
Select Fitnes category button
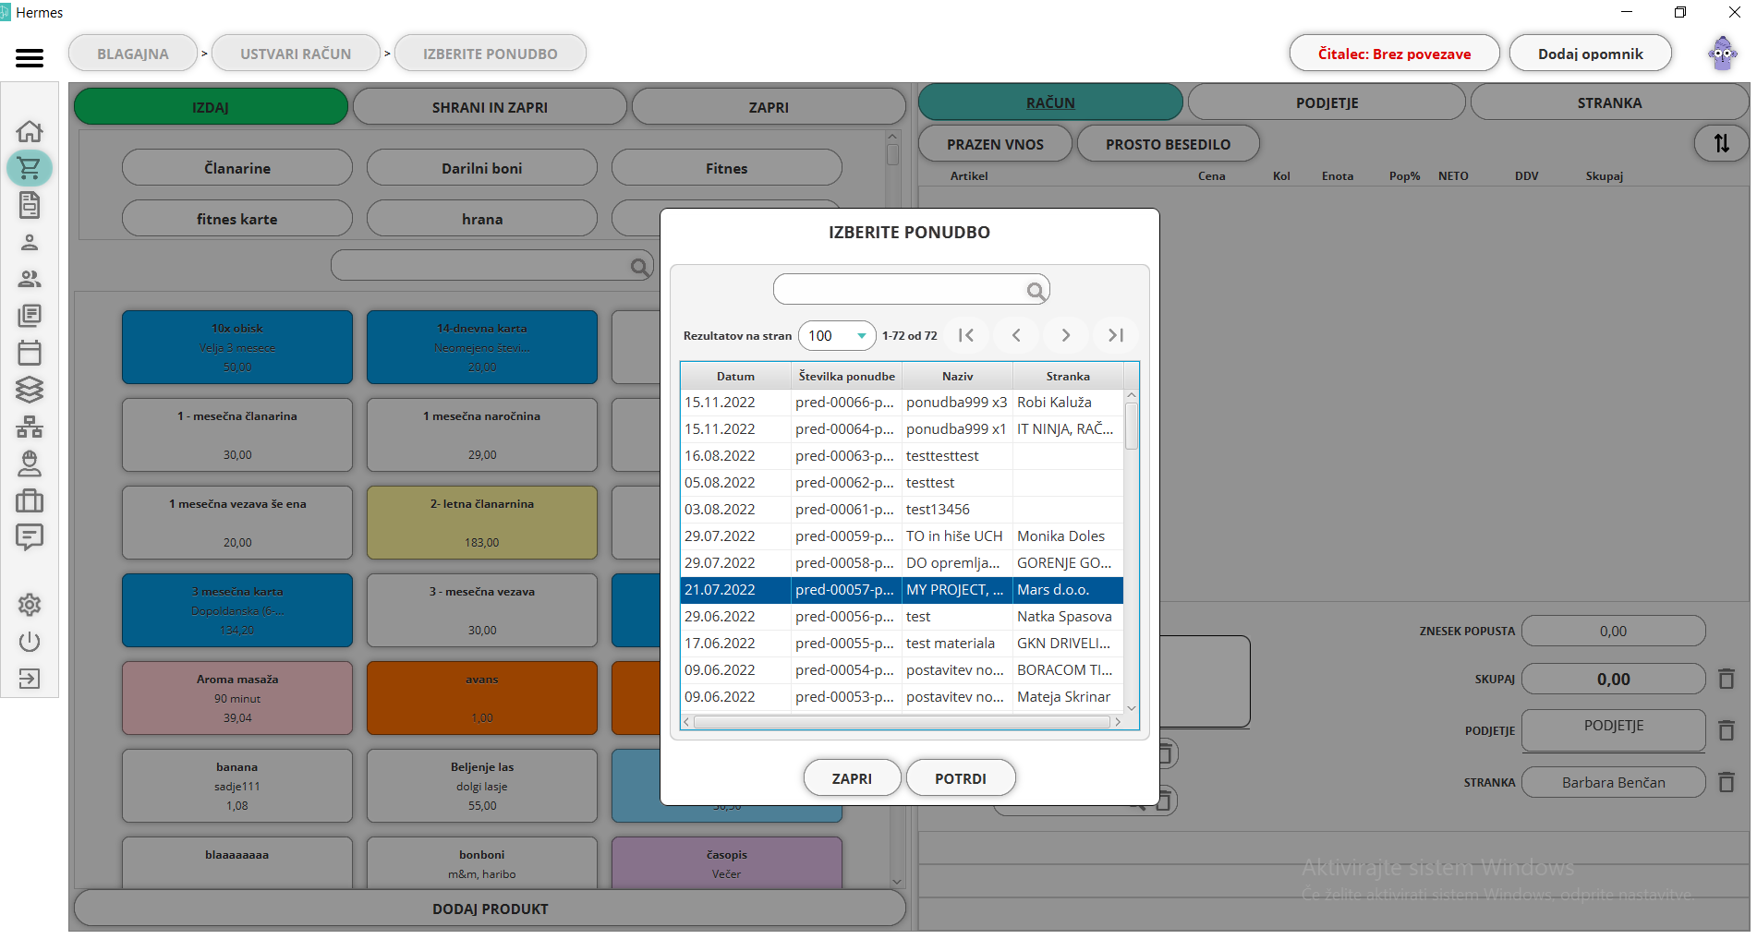[x=727, y=168]
